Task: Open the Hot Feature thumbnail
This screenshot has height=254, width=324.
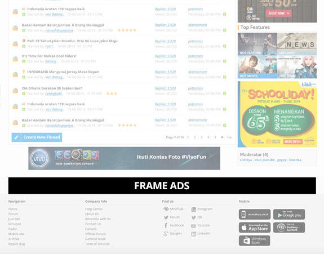Action: [258, 44]
